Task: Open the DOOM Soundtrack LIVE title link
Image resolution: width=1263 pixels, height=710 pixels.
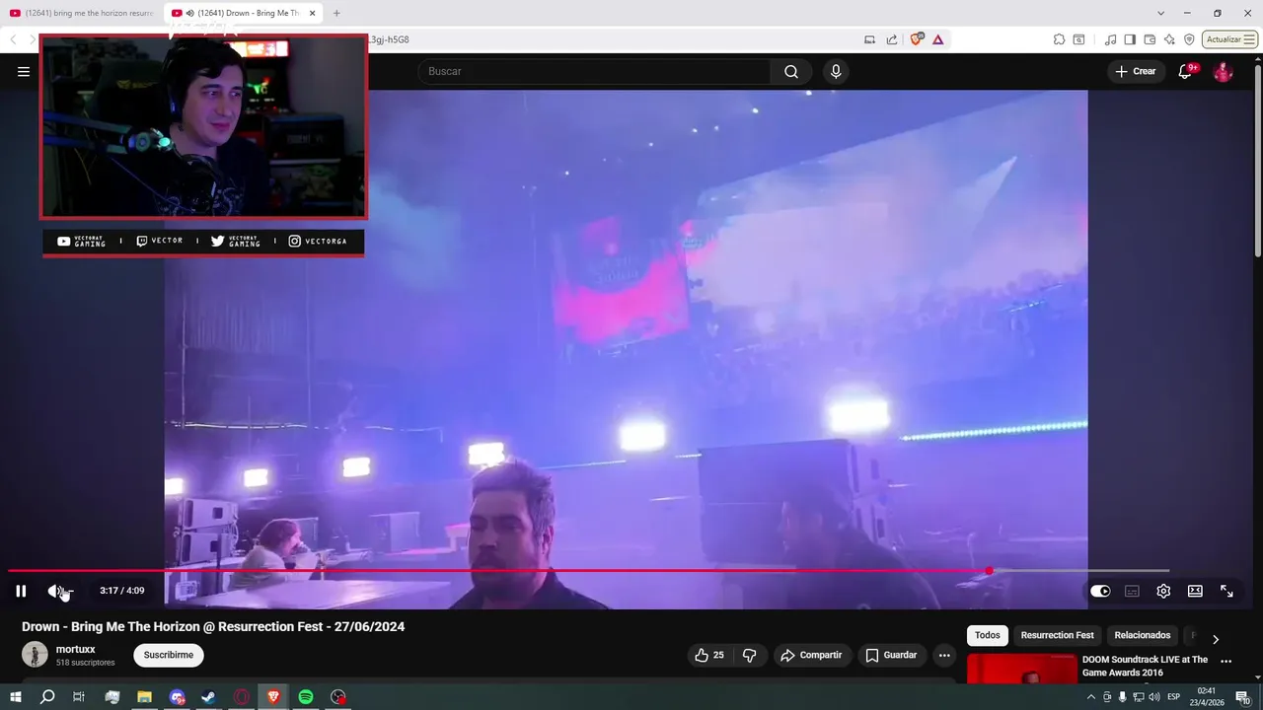Action: coord(1145,666)
